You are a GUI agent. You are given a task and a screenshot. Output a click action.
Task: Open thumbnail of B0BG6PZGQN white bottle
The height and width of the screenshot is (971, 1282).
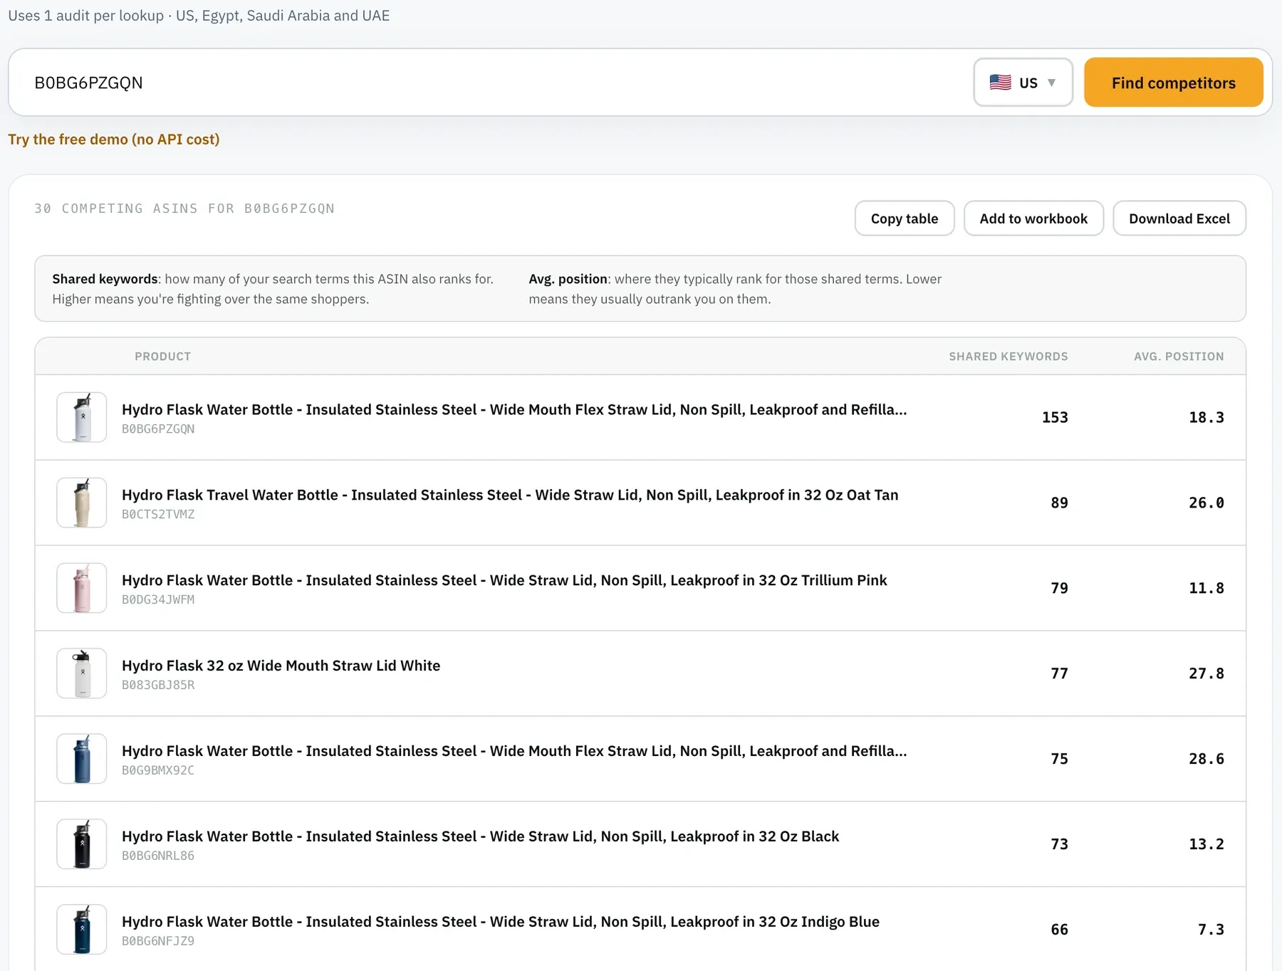pyautogui.click(x=82, y=417)
